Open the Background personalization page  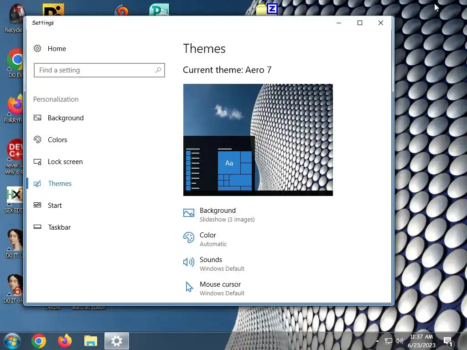[66, 118]
